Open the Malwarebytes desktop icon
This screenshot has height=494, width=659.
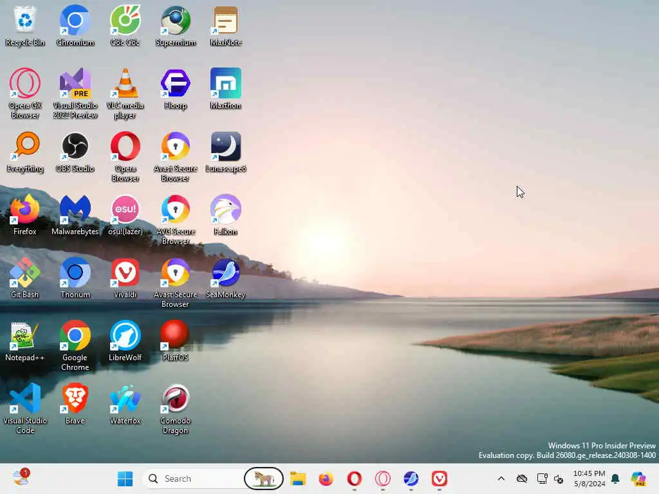(x=75, y=215)
